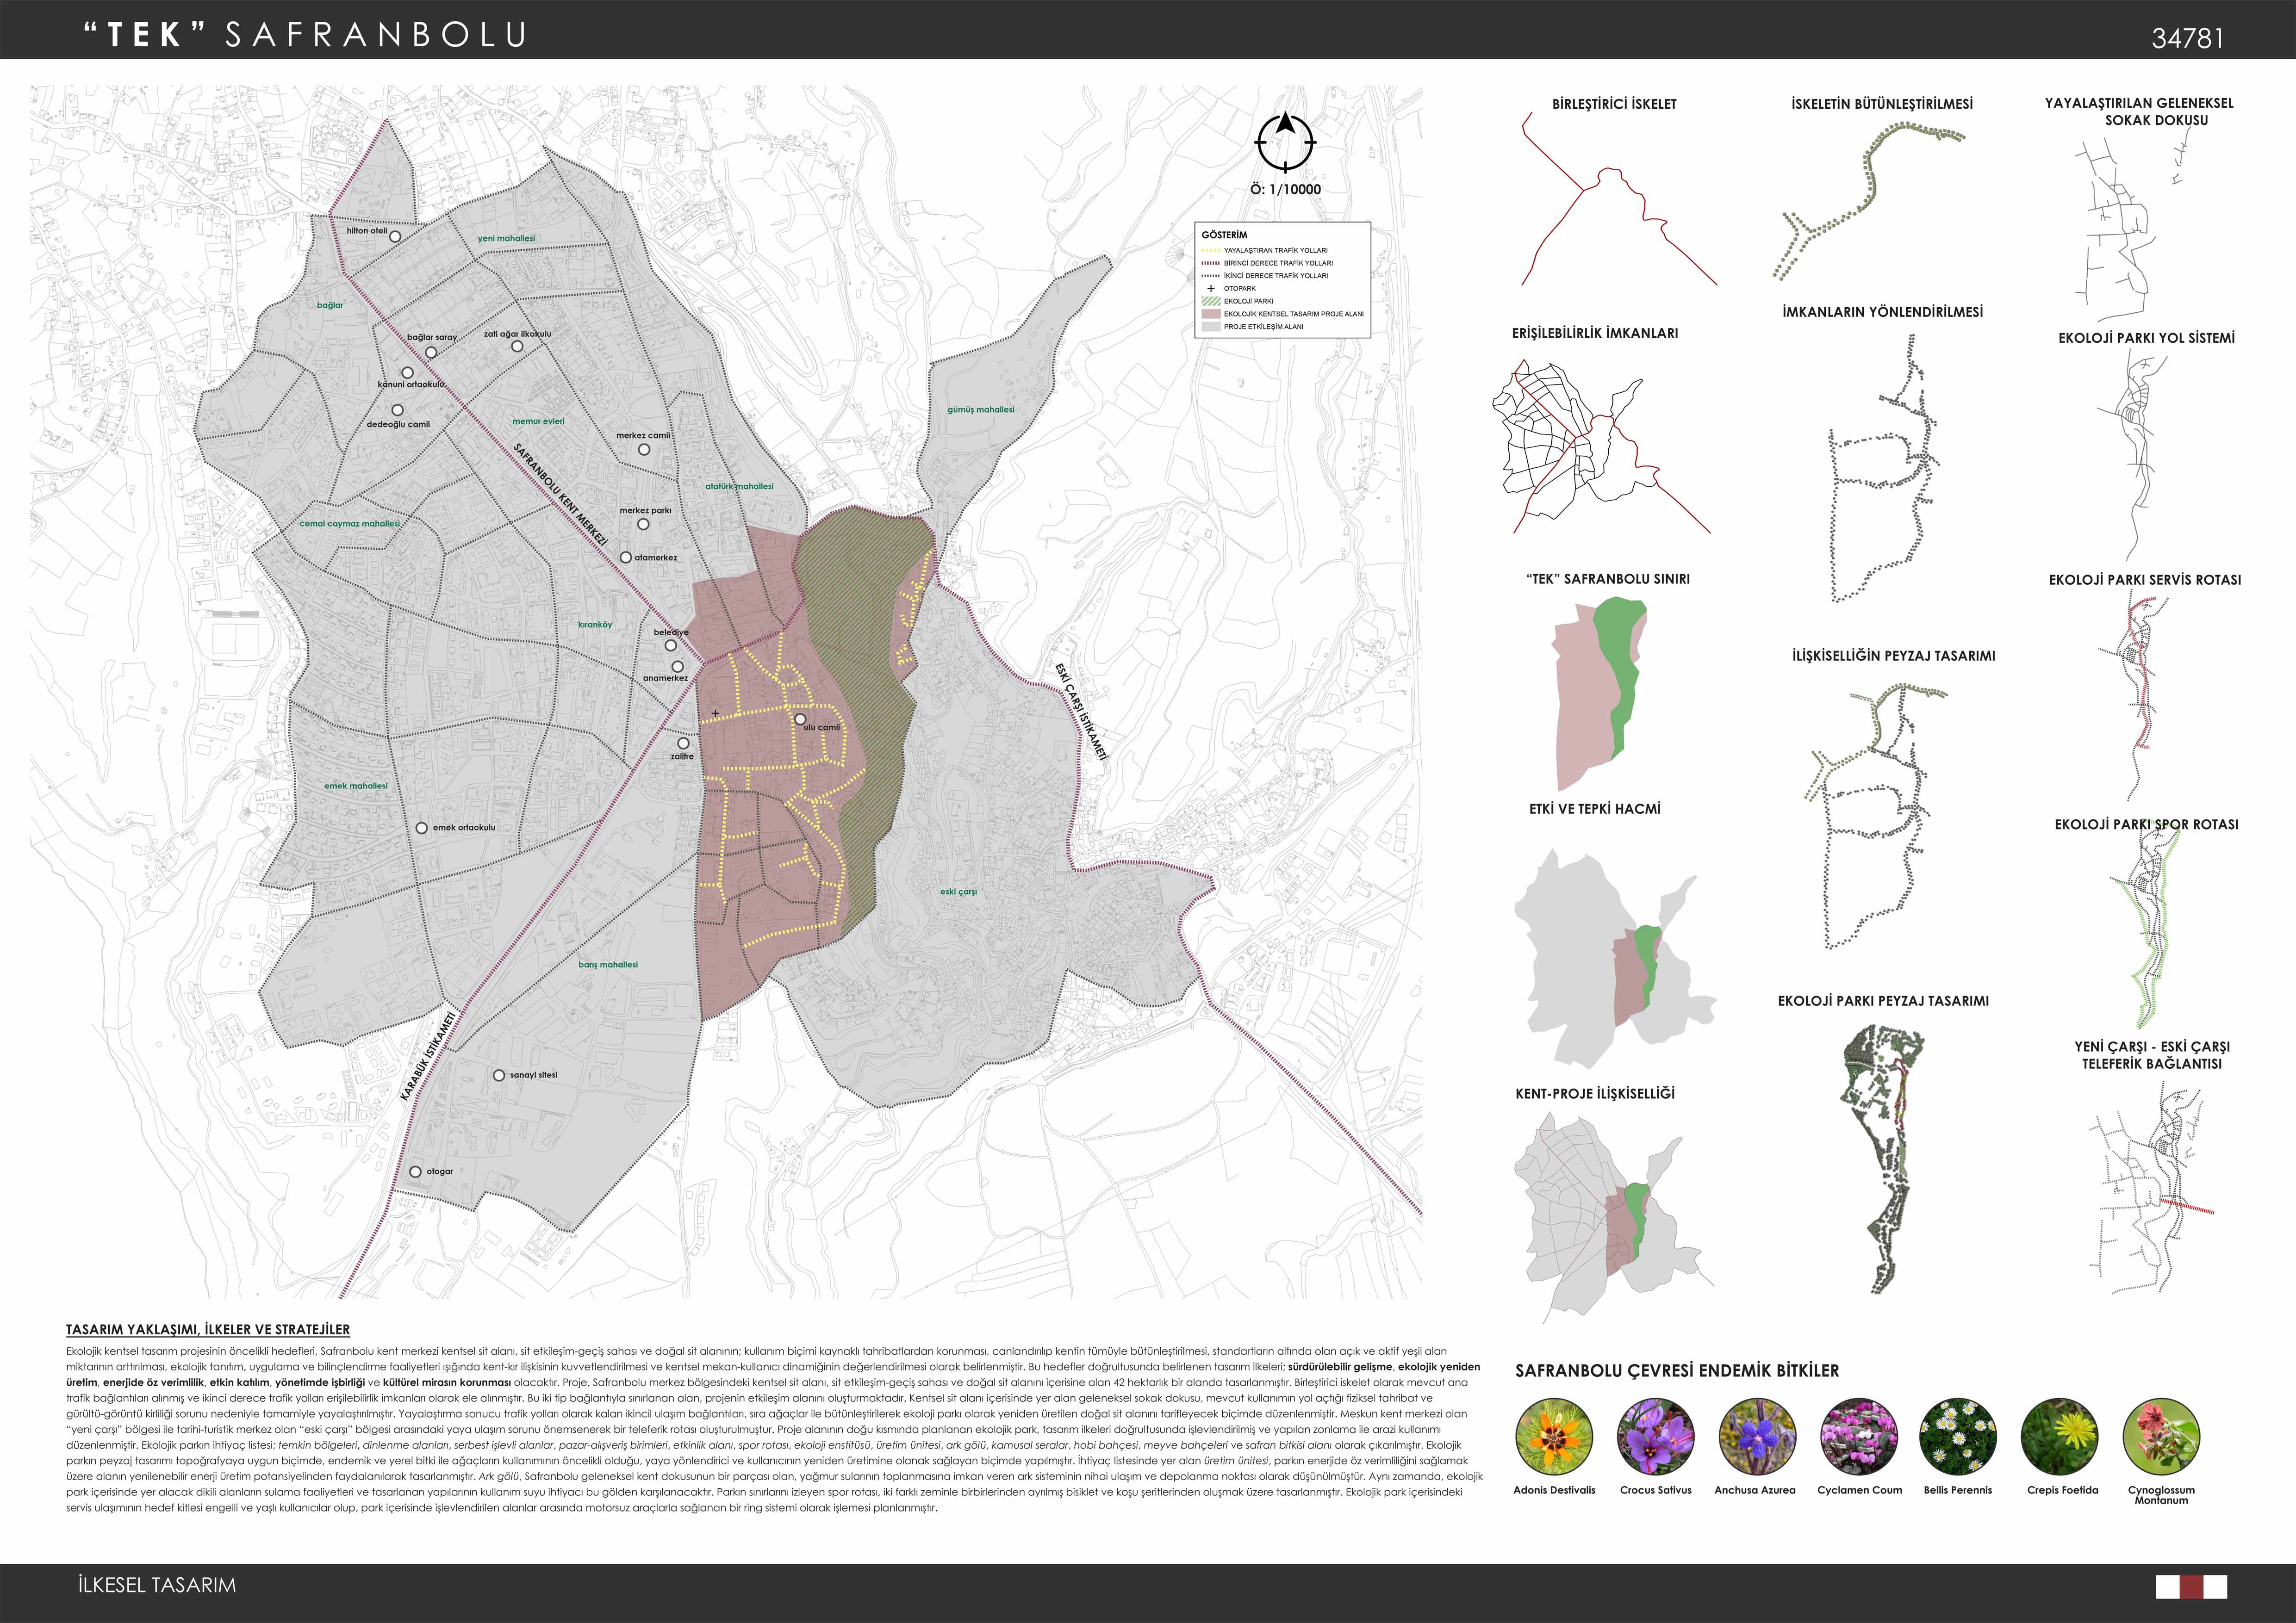Screen dimensions: 2296x1623
Task: Click the yeni mahallesi map label
Action: click(506, 239)
